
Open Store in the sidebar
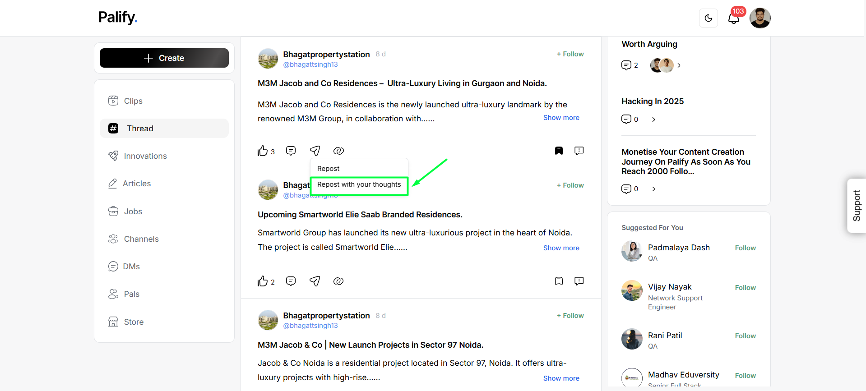click(x=164, y=322)
